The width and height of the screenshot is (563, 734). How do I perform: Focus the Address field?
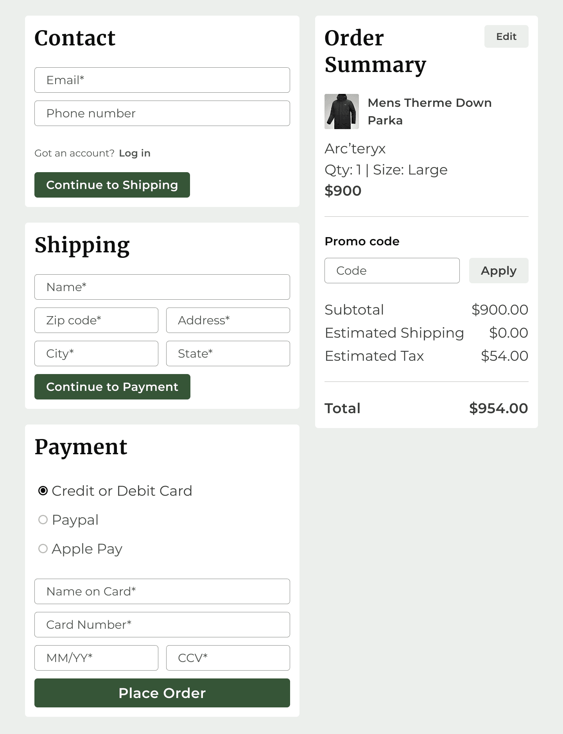(228, 320)
